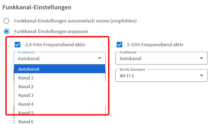Choose the highlighted Autokanal list option
Screen dimensions: 217x124
pyautogui.click(x=60, y=69)
